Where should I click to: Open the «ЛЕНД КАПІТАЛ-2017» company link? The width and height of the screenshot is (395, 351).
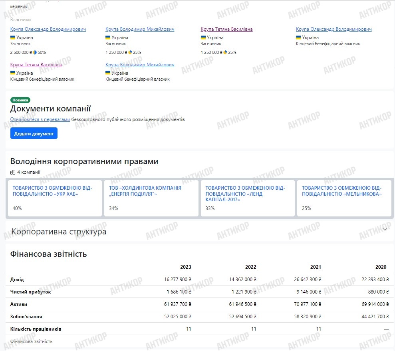click(x=245, y=194)
